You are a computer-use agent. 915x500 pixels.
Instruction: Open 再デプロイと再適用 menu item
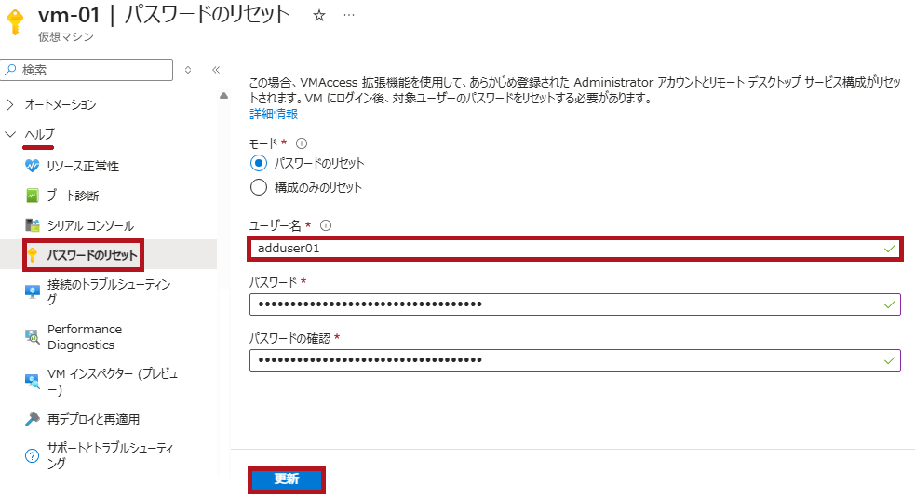[x=93, y=419]
